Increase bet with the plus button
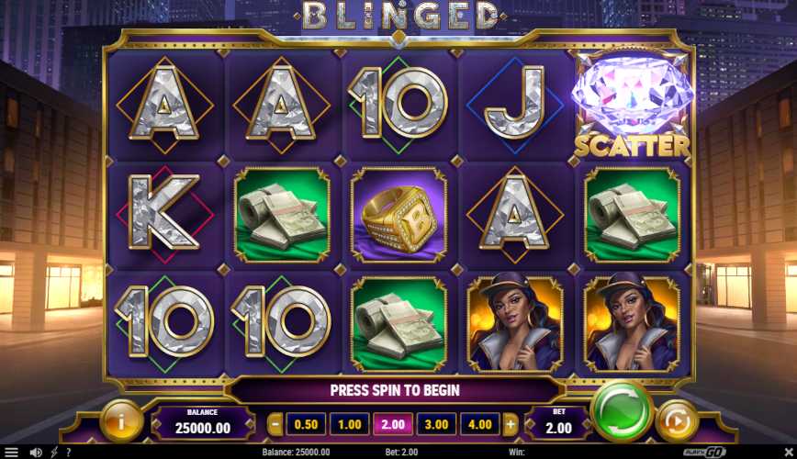This screenshot has width=797, height=459. tap(511, 424)
